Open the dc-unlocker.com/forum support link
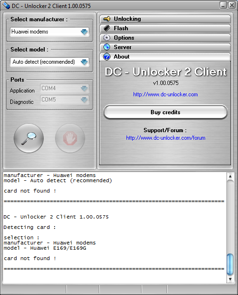The height and width of the screenshot is (295, 238). pyautogui.click(x=166, y=138)
